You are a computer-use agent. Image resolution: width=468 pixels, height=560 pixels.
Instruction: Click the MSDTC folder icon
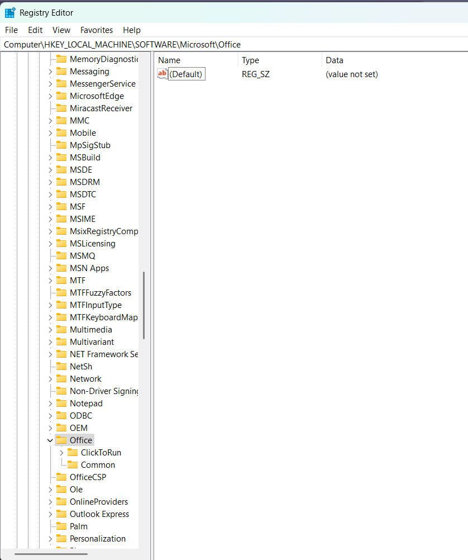click(x=61, y=194)
